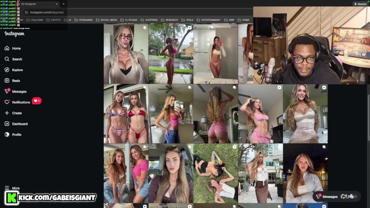Click the Dashboard text label

pyautogui.click(x=20, y=124)
